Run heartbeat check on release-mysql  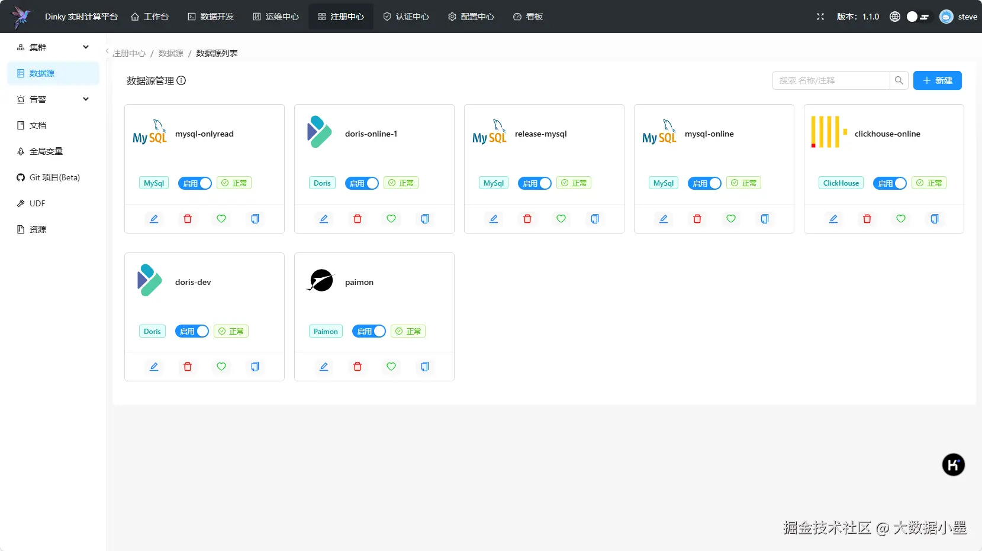pos(561,219)
